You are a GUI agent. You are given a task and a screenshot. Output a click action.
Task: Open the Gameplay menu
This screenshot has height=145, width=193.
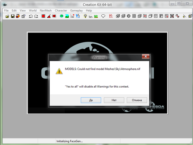pyautogui.click(x=77, y=11)
